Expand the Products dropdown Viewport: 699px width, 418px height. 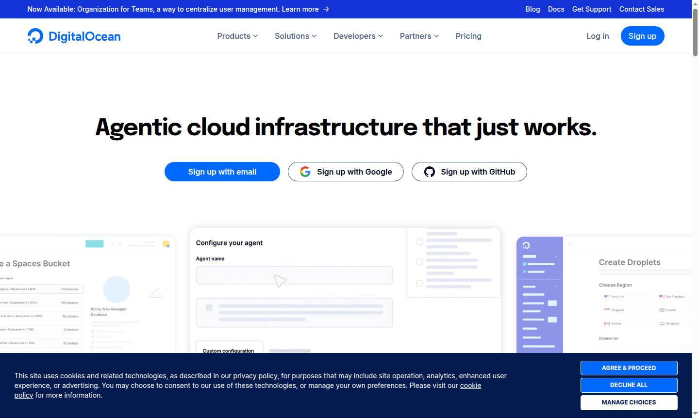tap(237, 36)
